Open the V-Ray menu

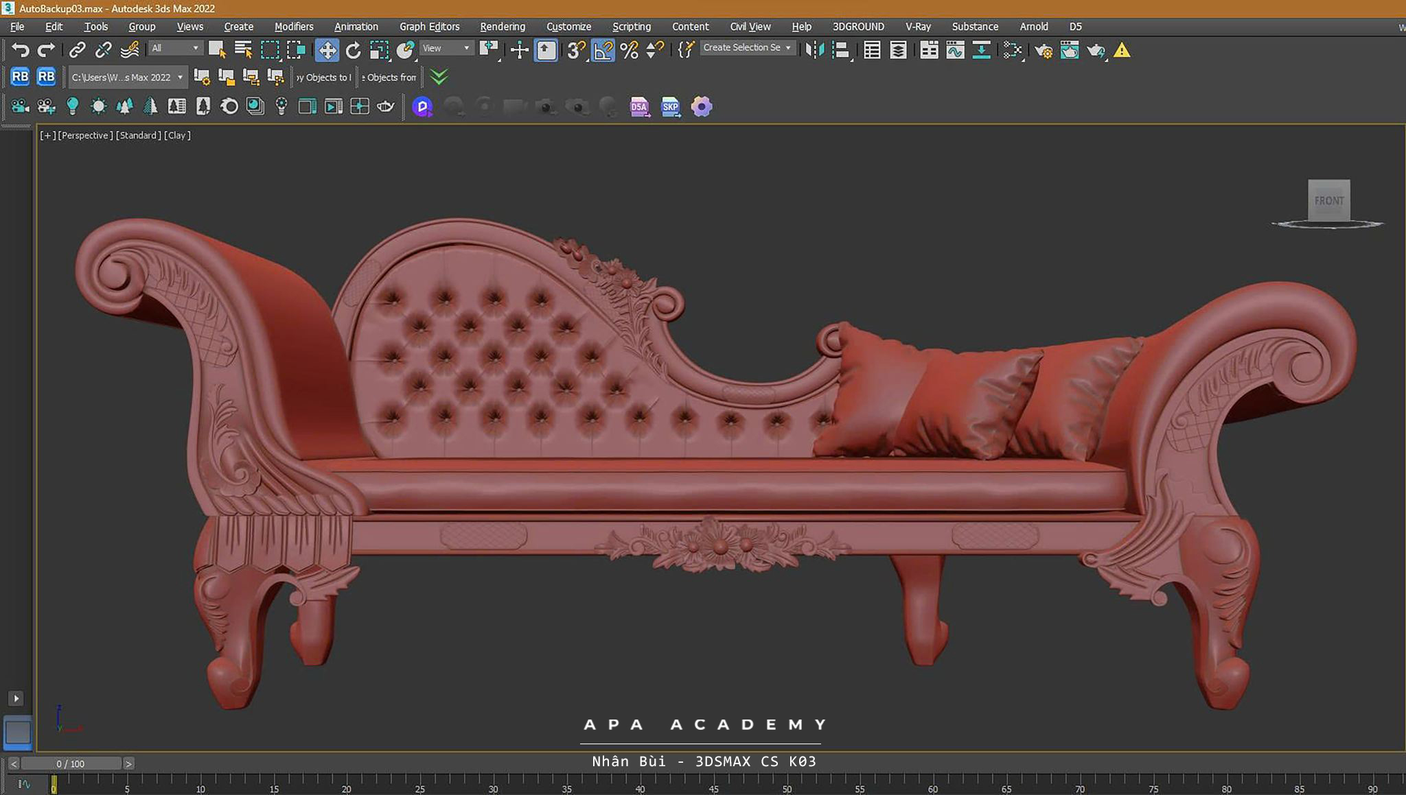pyautogui.click(x=917, y=26)
